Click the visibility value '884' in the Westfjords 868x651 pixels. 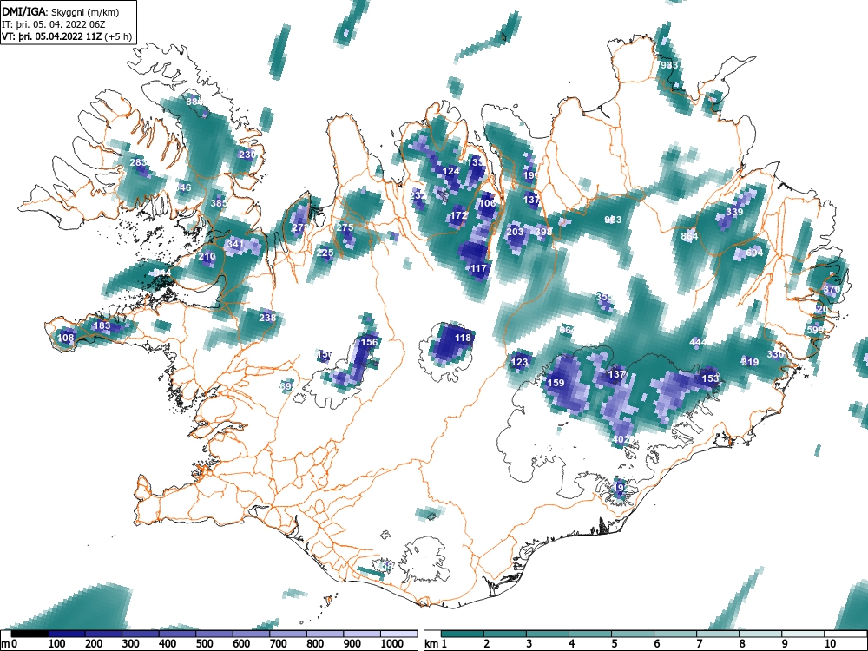[x=194, y=102]
